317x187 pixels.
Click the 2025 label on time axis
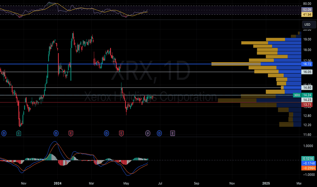[x=266, y=183]
